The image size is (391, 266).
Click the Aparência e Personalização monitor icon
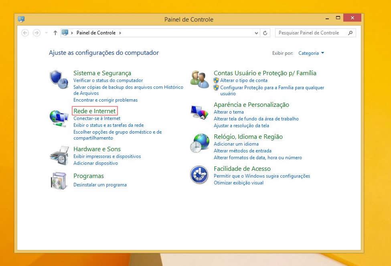pos(199,111)
